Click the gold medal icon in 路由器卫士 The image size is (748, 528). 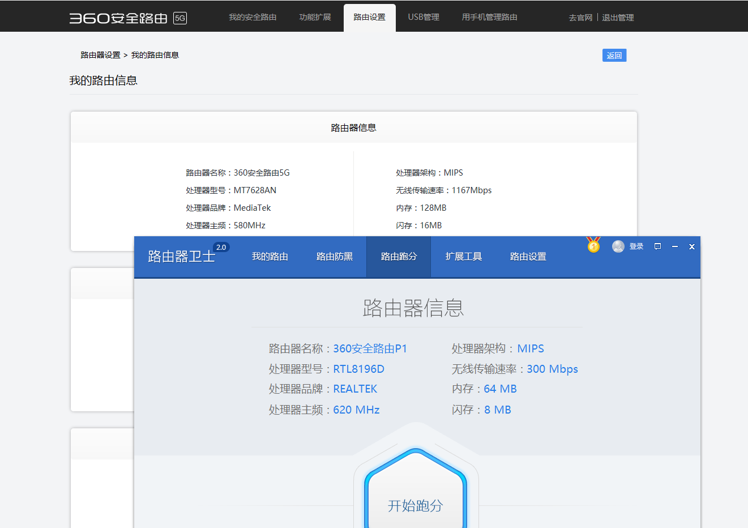[593, 245]
